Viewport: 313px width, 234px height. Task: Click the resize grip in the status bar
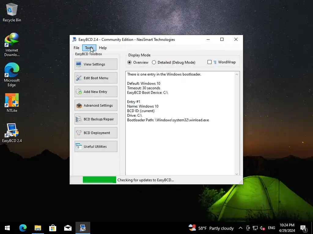[241, 182]
